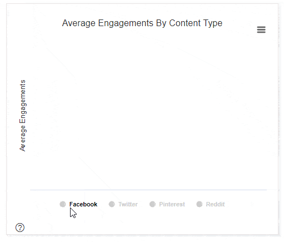Click the grey Reddit legend marker dot
The width and height of the screenshot is (284, 242).
pos(200,204)
